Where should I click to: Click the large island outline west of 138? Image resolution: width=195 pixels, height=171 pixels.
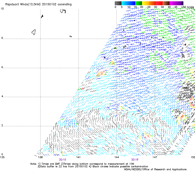tap(34, 32)
